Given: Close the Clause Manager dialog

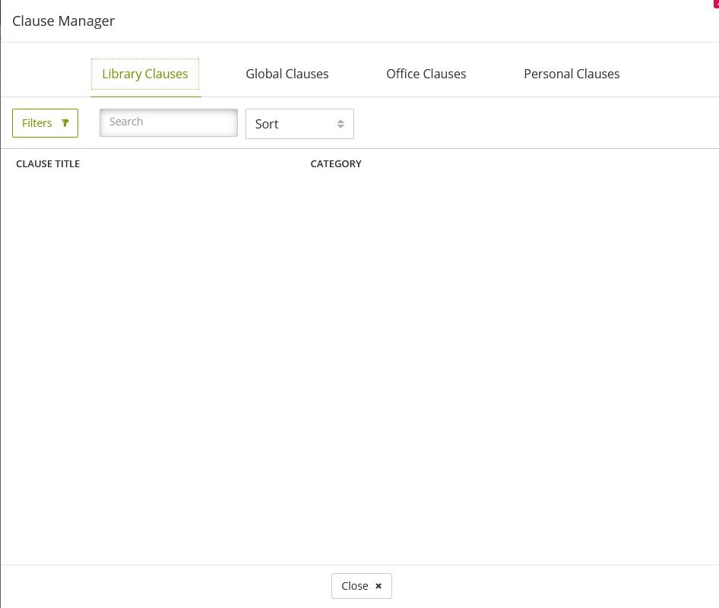Looking at the screenshot, I should (361, 586).
